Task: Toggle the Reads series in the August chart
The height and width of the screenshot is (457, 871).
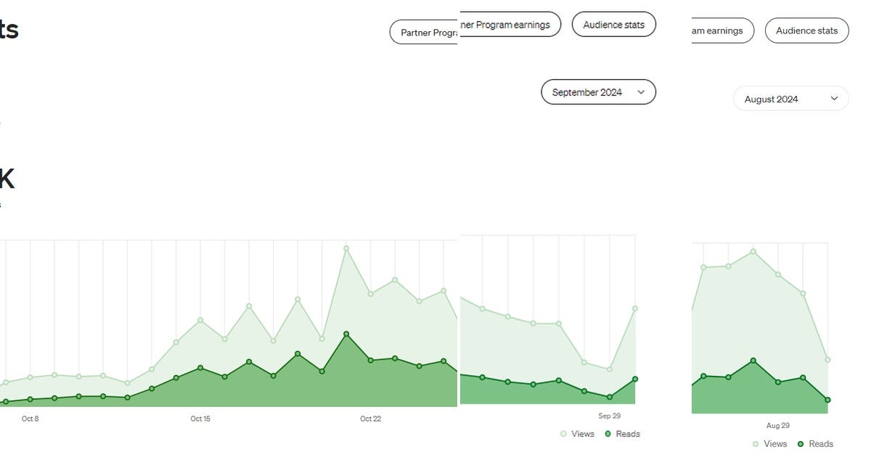Action: 816,443
